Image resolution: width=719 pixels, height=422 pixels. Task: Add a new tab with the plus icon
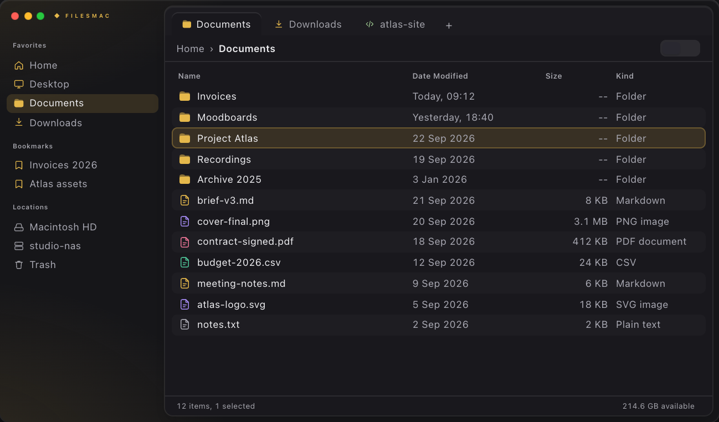(449, 25)
